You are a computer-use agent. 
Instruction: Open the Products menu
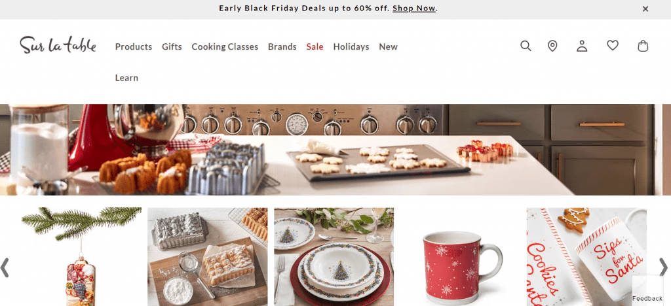point(134,46)
